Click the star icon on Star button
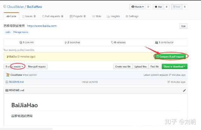 156,7
